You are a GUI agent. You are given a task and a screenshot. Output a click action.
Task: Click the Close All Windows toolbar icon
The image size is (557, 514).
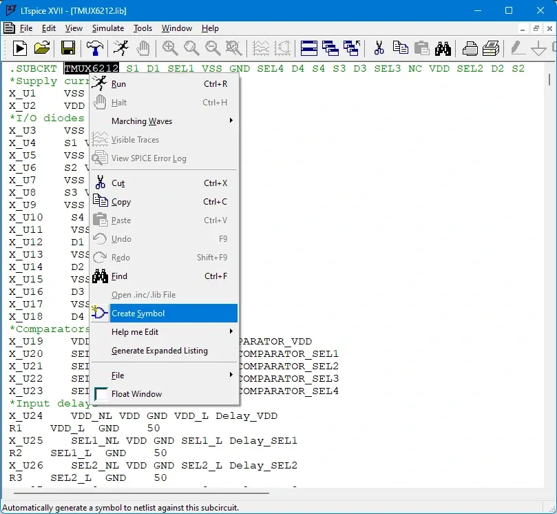352,48
